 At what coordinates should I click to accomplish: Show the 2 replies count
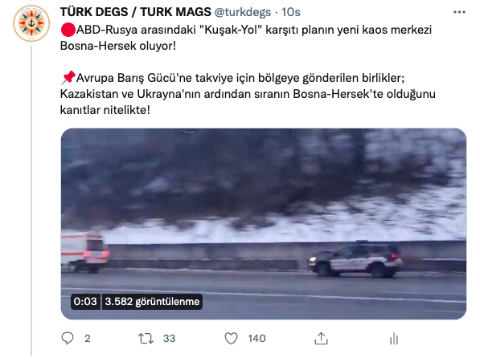pos(88,339)
